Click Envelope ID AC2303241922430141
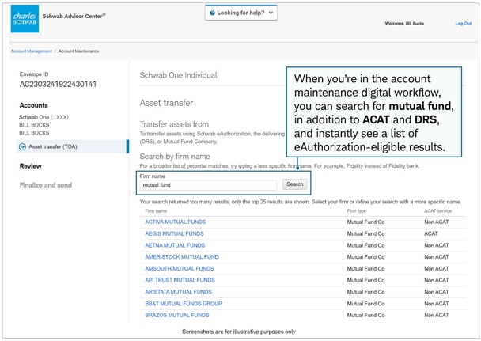 point(58,85)
